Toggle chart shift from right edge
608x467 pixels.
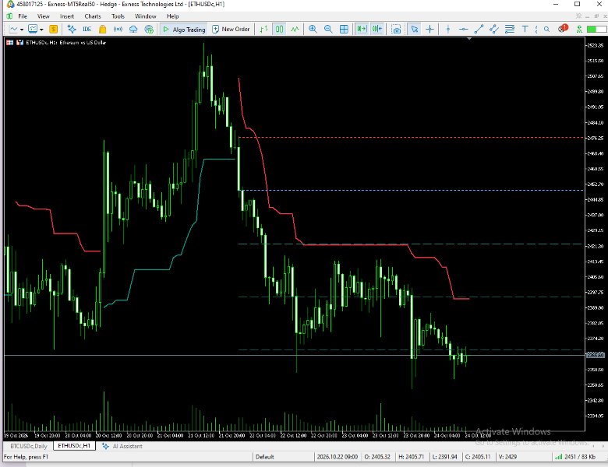(377, 29)
